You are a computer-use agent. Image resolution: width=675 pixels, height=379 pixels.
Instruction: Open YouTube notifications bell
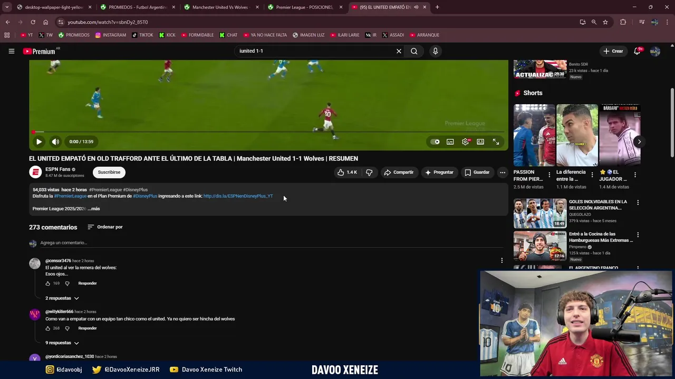[637, 51]
